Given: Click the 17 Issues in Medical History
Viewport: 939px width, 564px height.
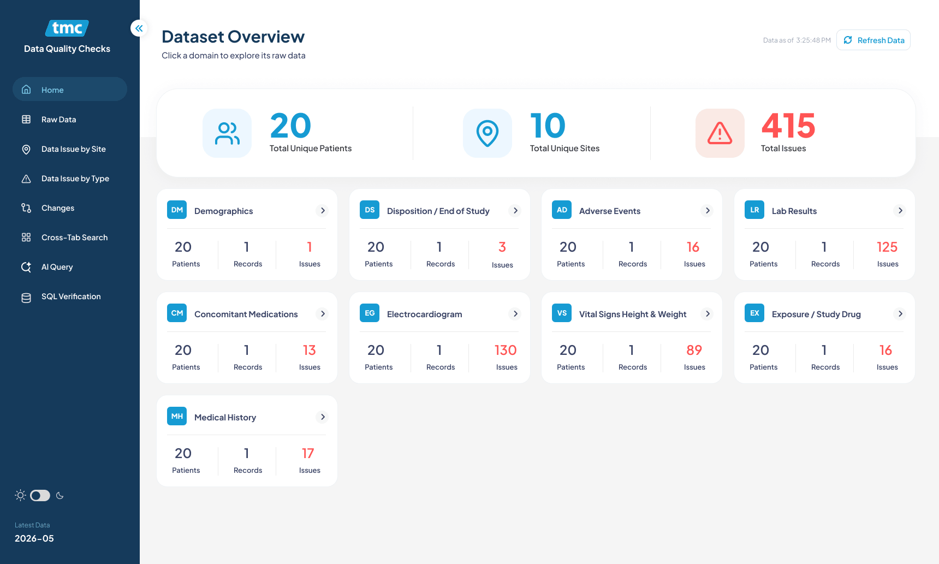Looking at the screenshot, I should pos(308,453).
